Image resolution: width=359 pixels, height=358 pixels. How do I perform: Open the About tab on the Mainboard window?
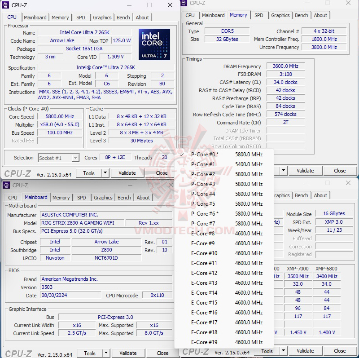[x=143, y=198]
